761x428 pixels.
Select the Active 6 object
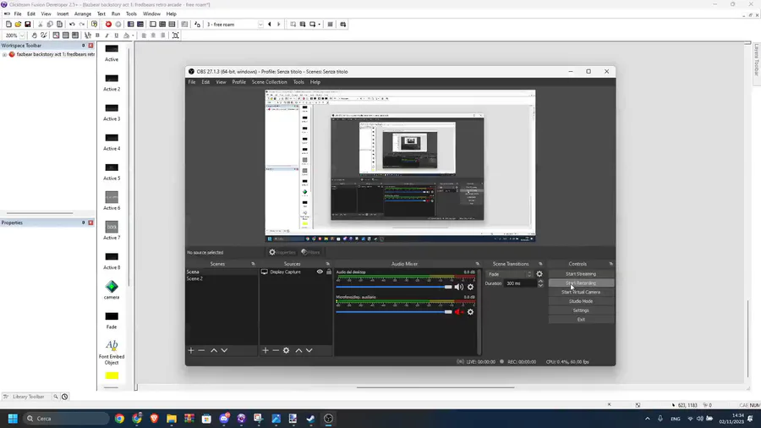click(x=112, y=200)
